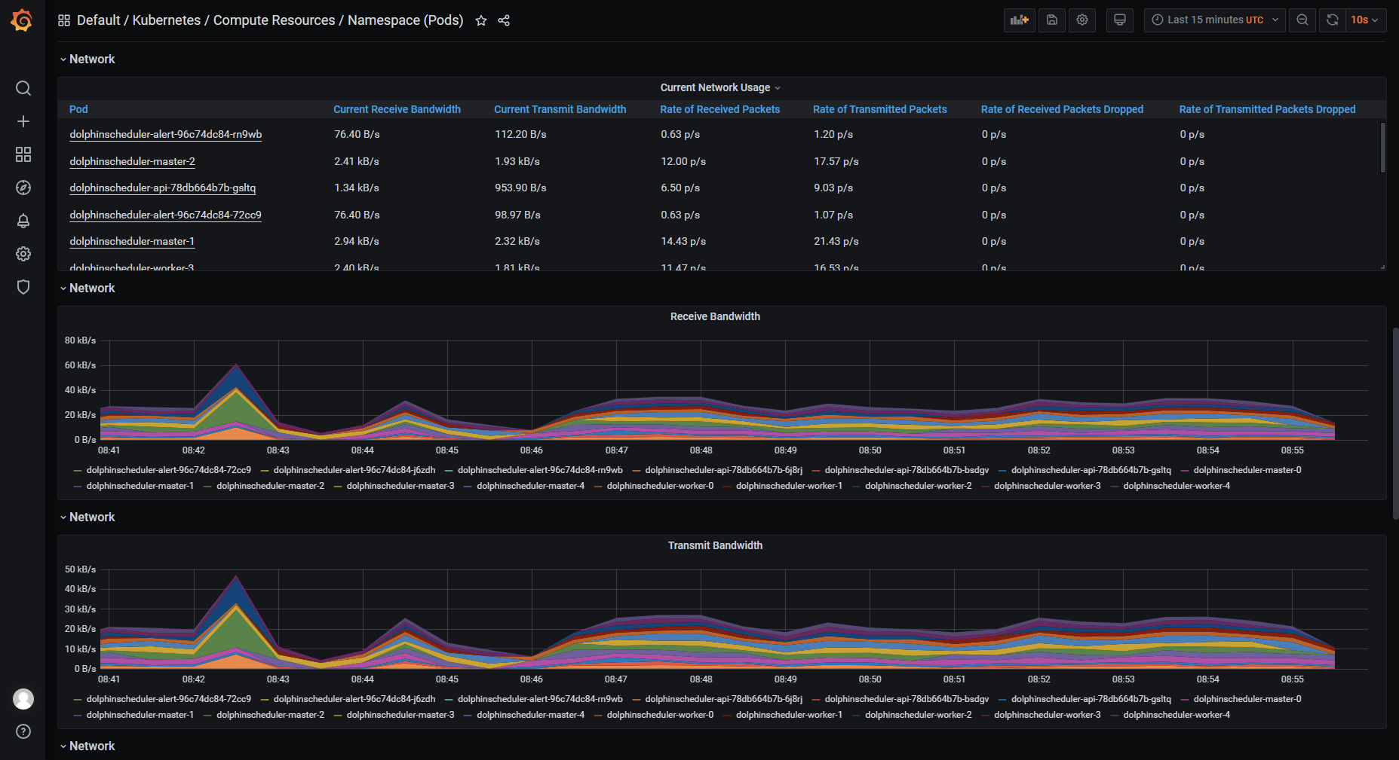
Task: Open the Alerting bell icon
Action: [x=23, y=221]
